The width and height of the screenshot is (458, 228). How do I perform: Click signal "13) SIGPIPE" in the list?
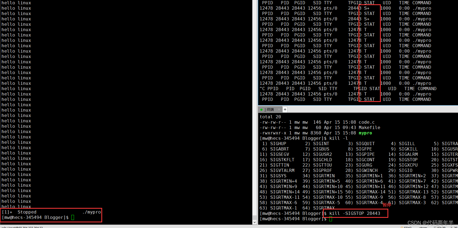(360, 155)
